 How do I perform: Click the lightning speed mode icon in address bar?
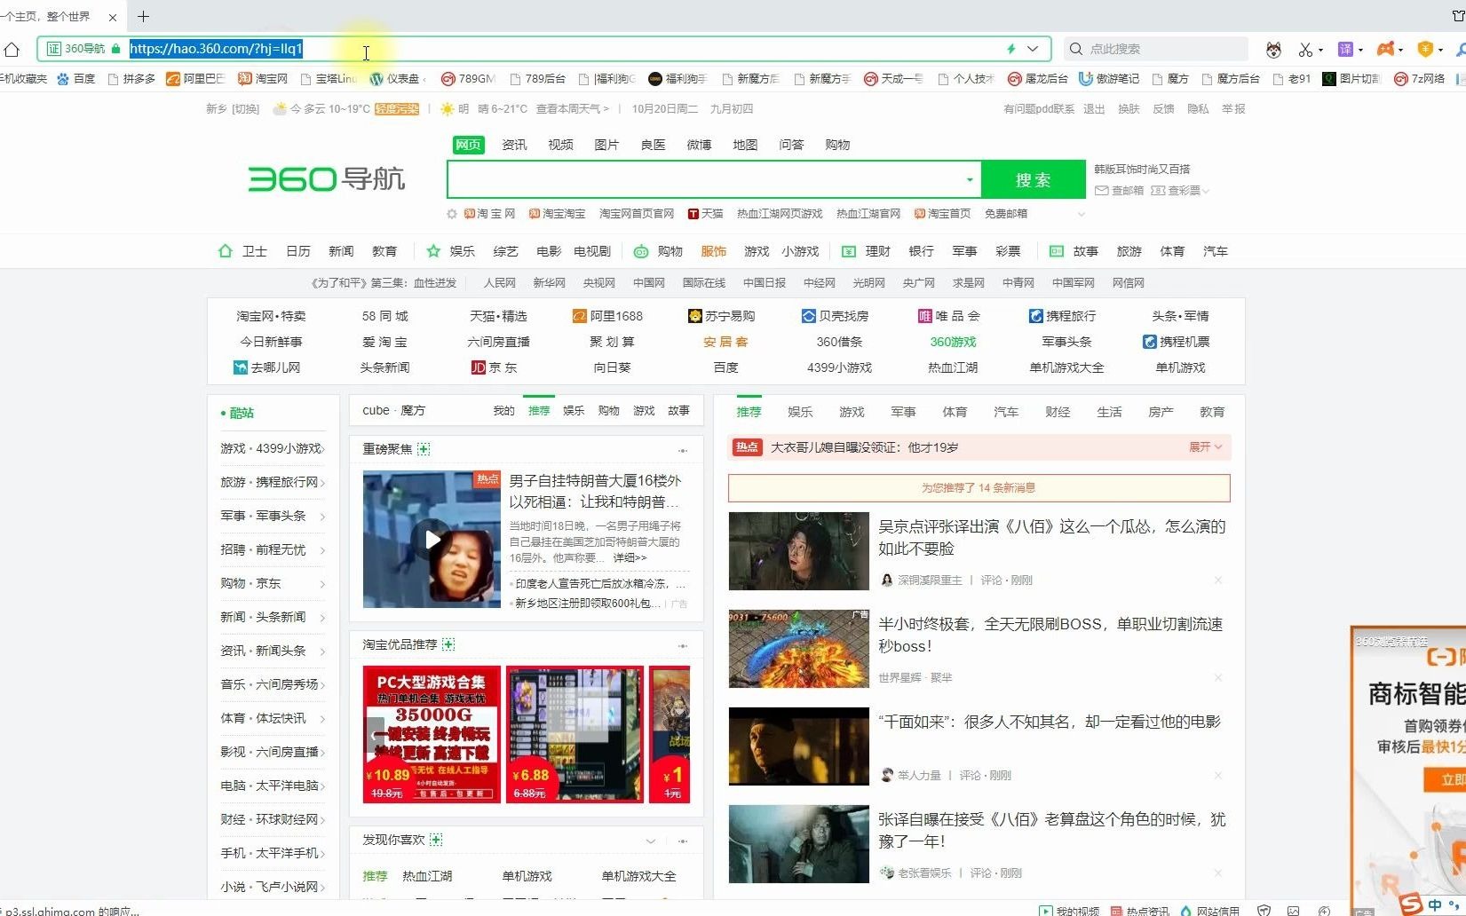point(1010,49)
